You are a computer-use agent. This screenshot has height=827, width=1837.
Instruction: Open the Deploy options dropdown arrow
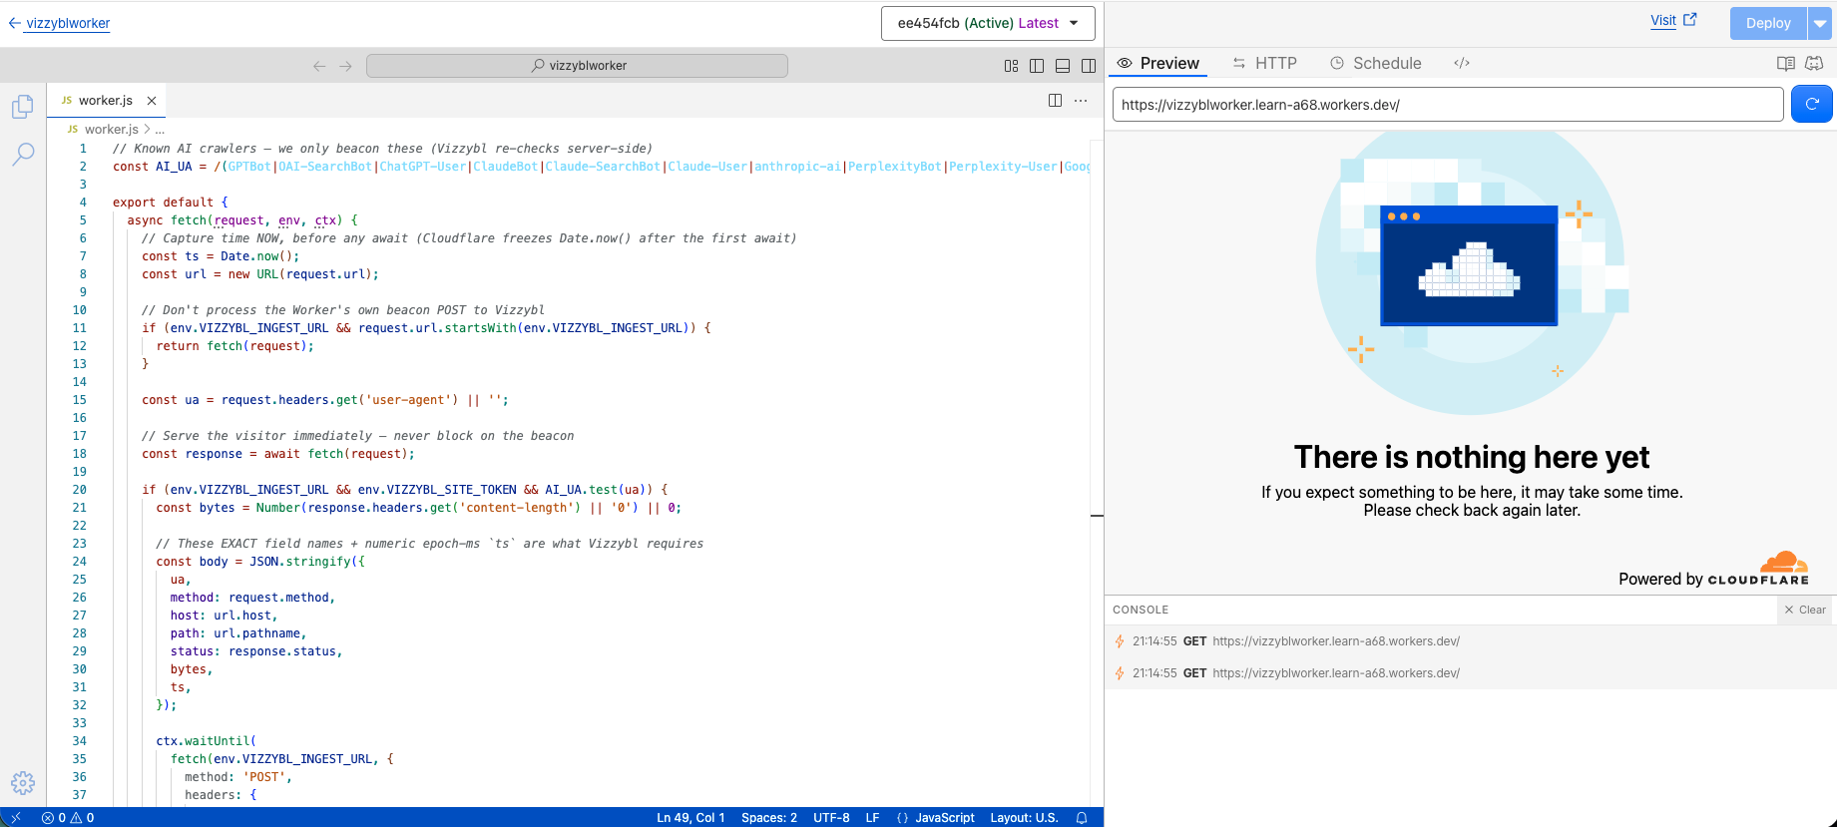[x=1820, y=23]
